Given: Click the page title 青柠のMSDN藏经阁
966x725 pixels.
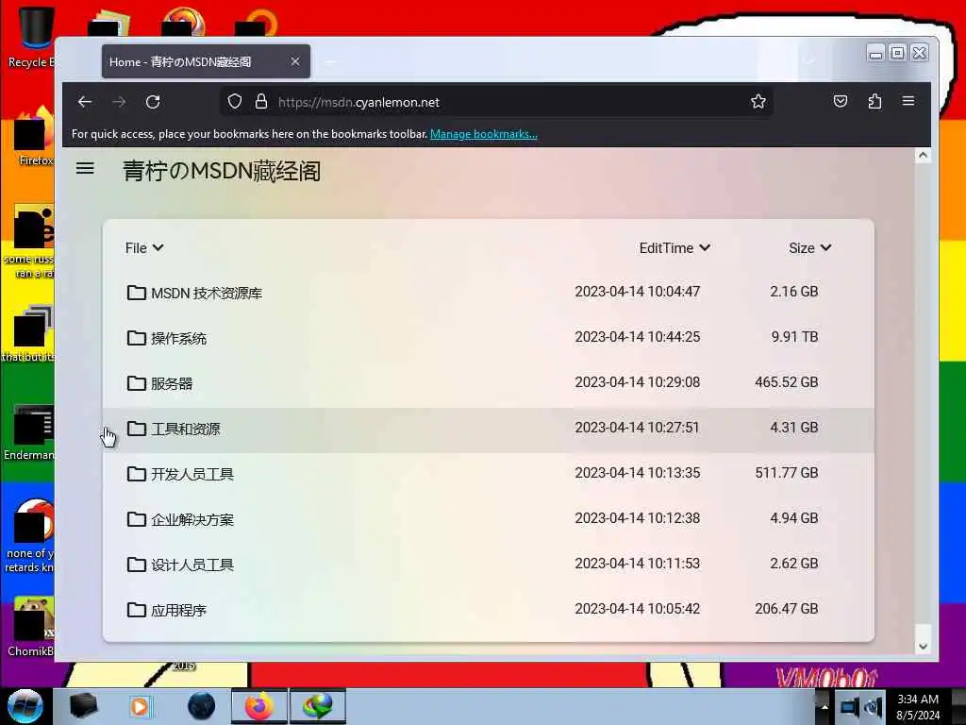Looking at the screenshot, I should point(222,171).
